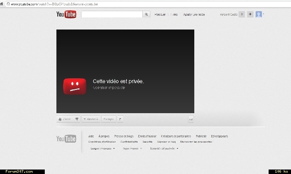The height and width of the screenshot is (174, 291).
Task: Open the Films link in the header
Action: tap(174, 14)
